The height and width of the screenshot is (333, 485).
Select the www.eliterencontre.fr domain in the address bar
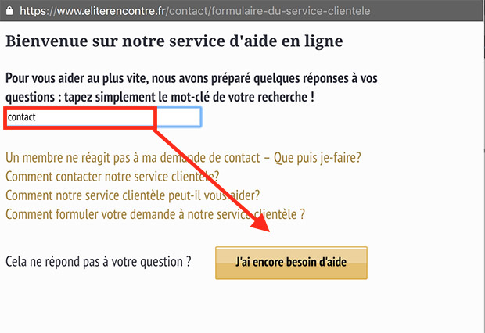(x=114, y=12)
